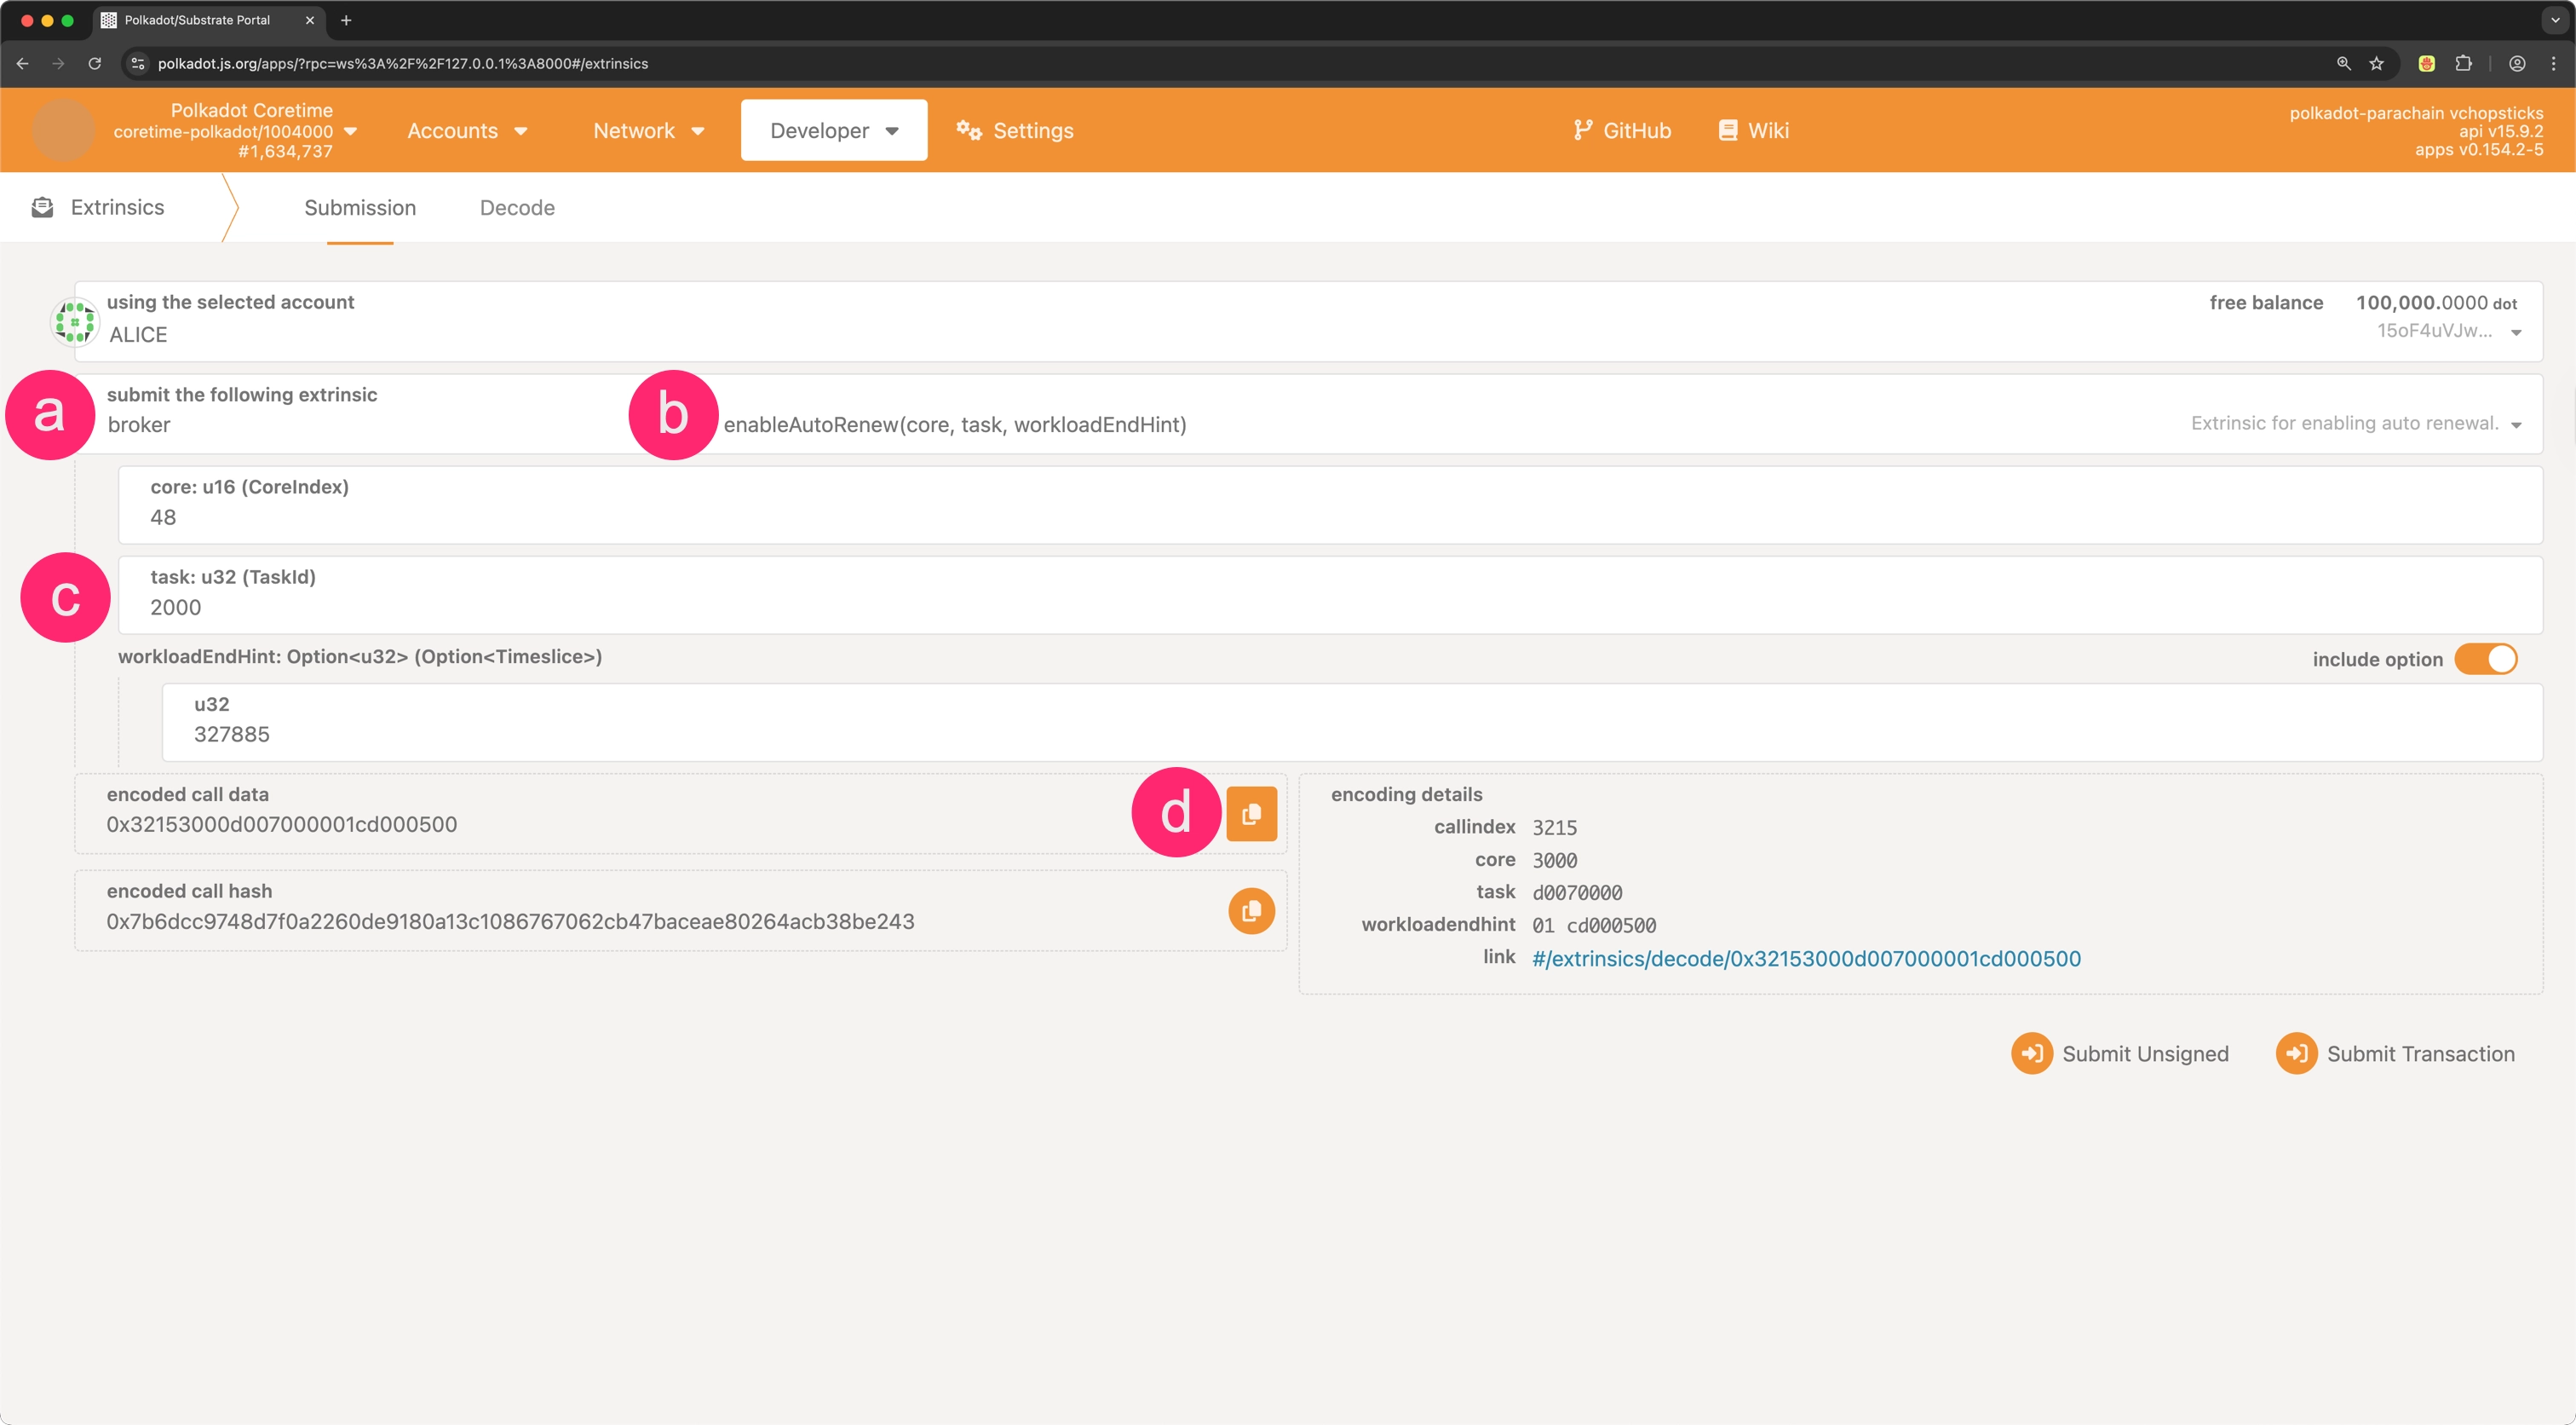Open the Settings page
The height and width of the screenshot is (1425, 2576).
(x=1014, y=130)
